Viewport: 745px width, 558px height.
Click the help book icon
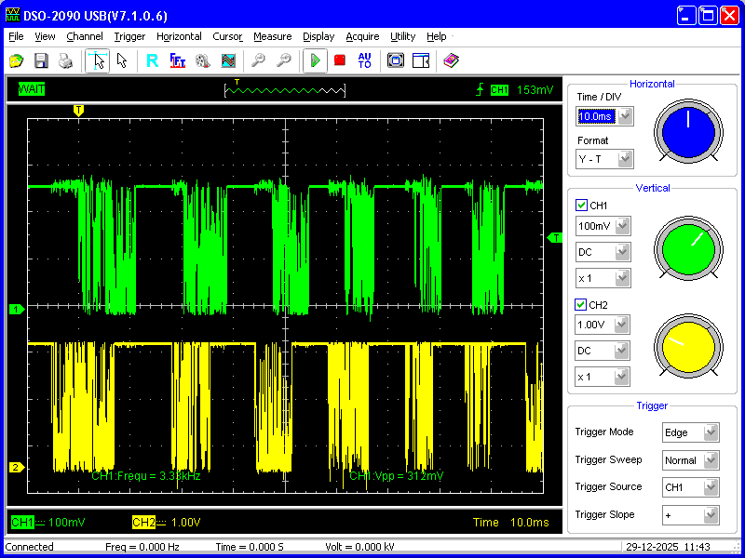point(451,60)
